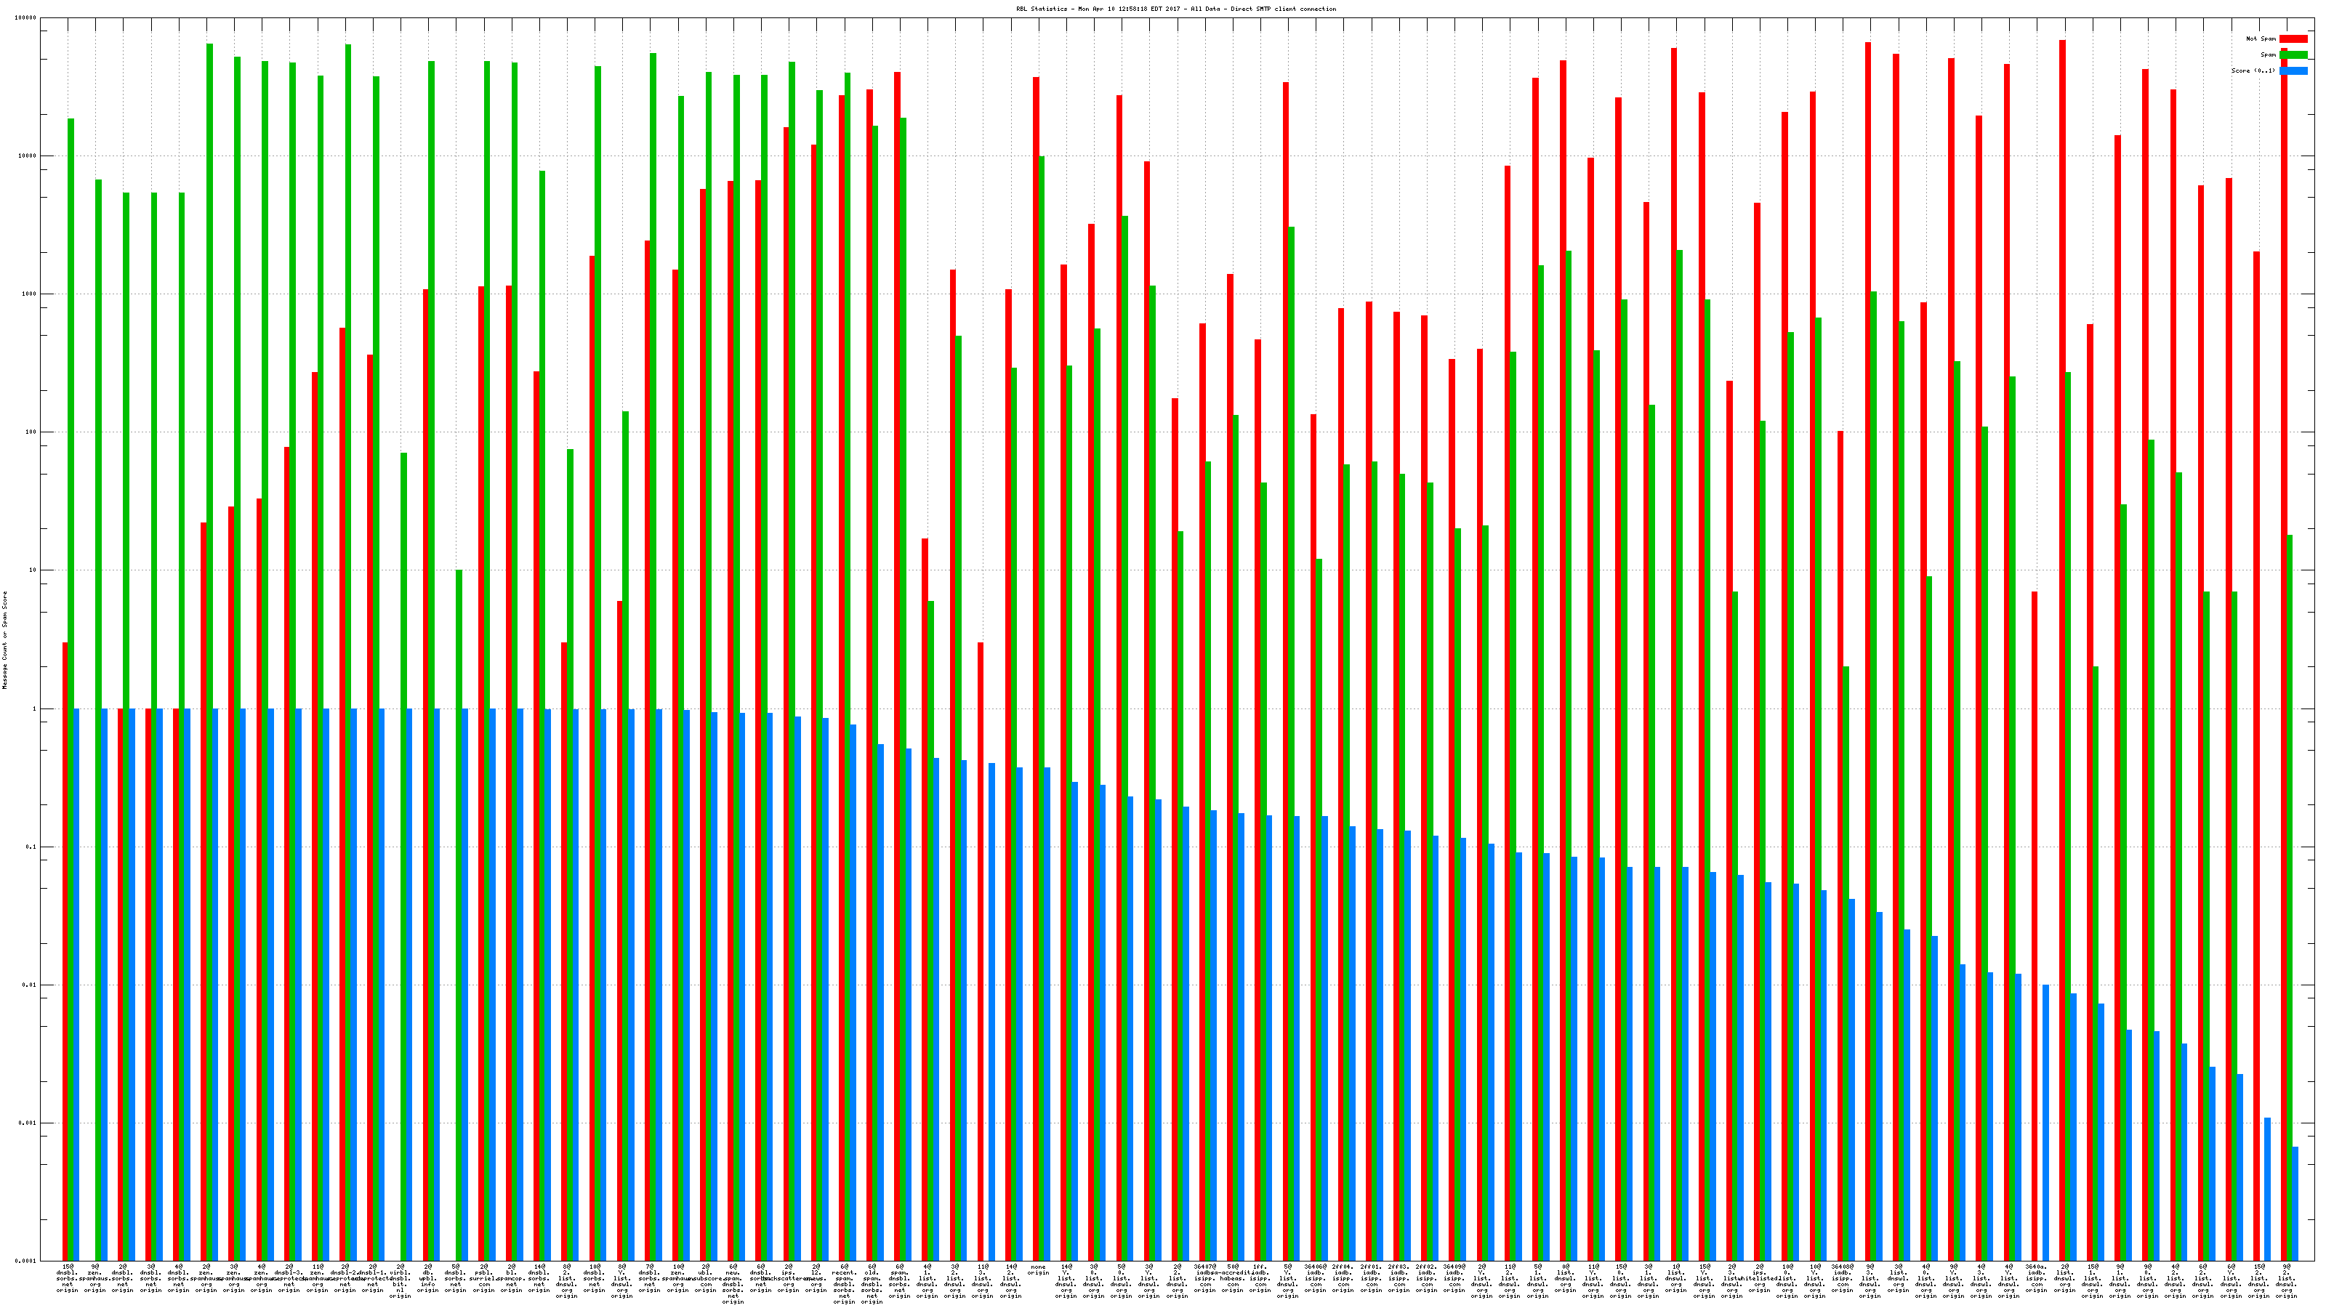Click the blue bar above 'none origin'
Viewport: 2326px width, 1308px height.
(x=1047, y=1011)
